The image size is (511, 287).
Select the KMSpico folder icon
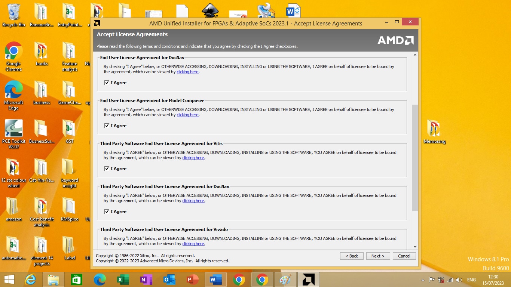click(70, 210)
